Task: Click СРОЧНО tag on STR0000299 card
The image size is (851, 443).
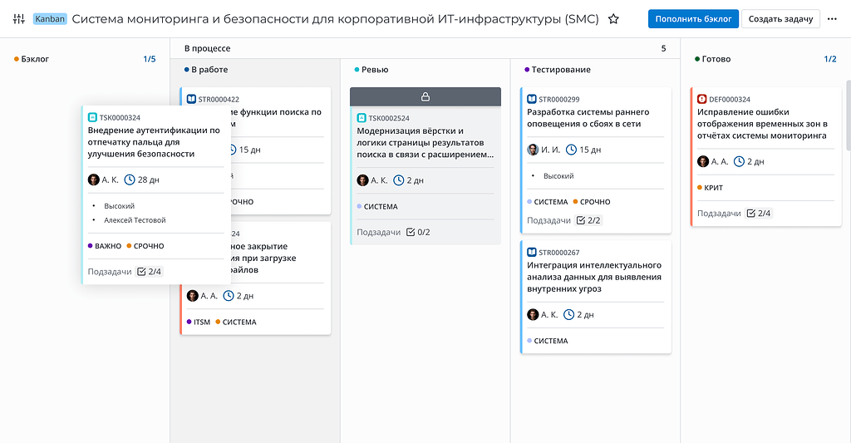Action: click(x=592, y=201)
